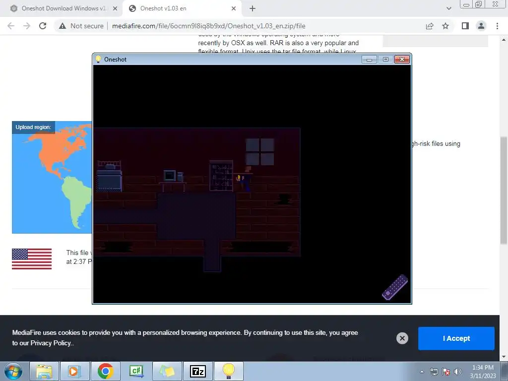Click the page vertical scrollbar thumb
Viewport: 508px width, 381px height.
[x=504, y=190]
